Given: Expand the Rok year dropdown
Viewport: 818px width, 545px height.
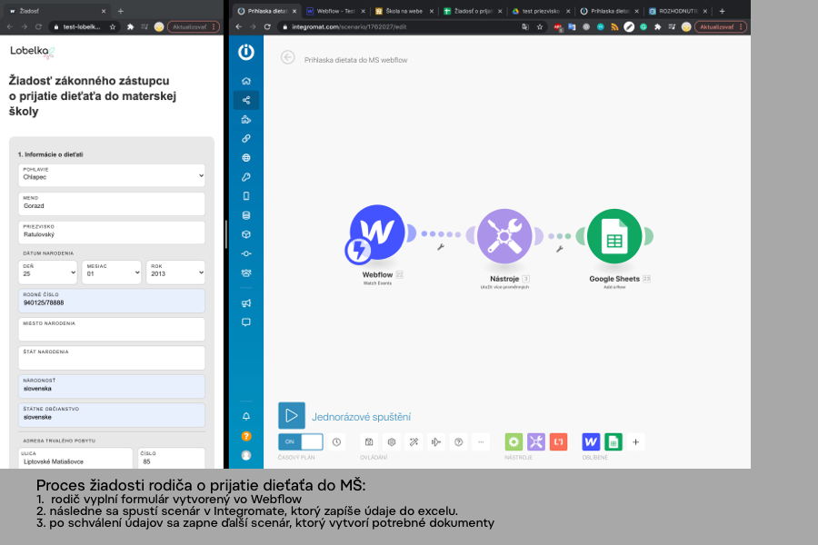Looking at the screenshot, I should click(175, 272).
